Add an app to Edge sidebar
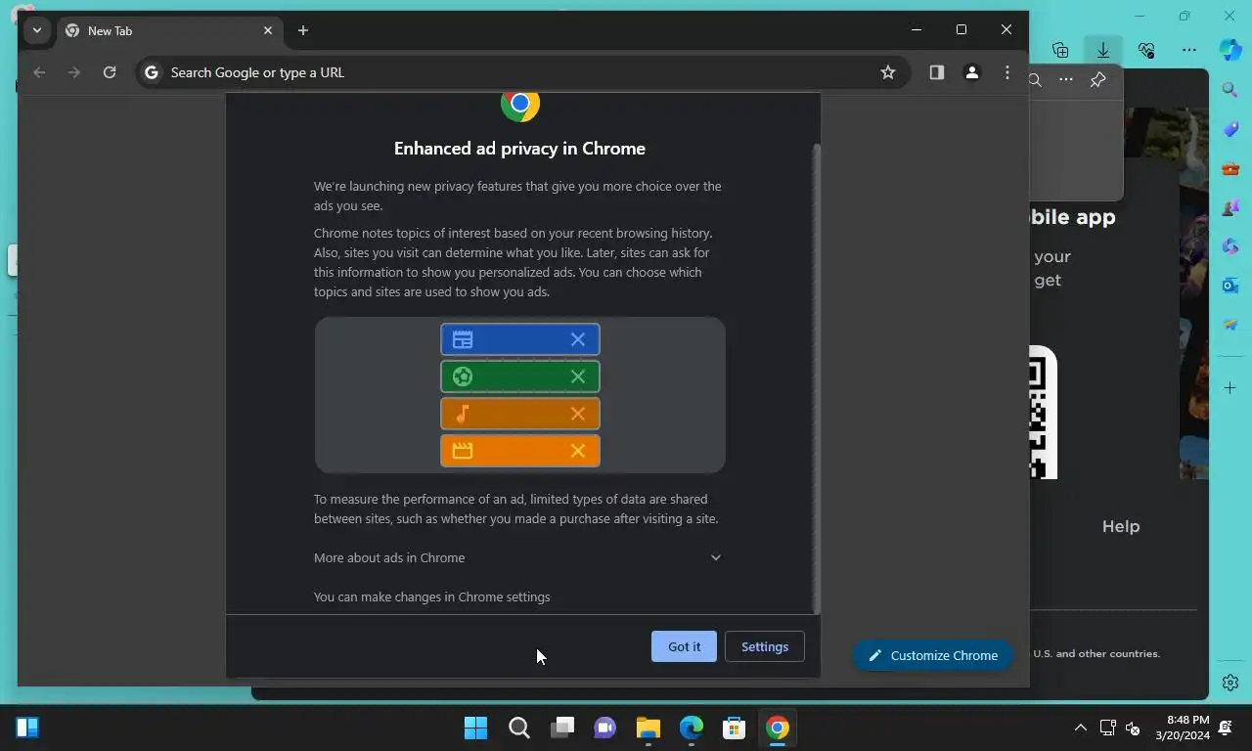The image size is (1252, 751). pos(1230,388)
